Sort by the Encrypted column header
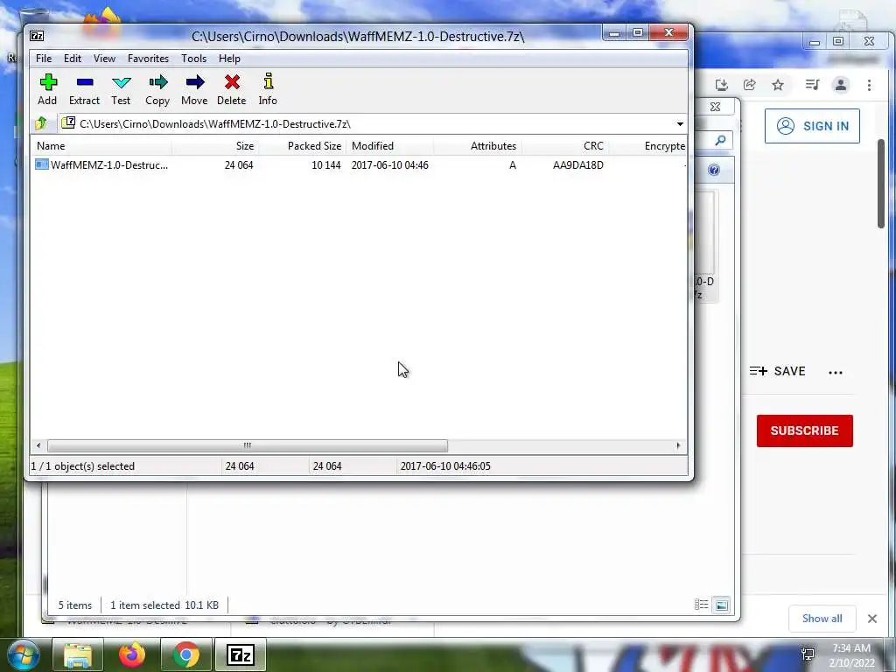 [648, 146]
